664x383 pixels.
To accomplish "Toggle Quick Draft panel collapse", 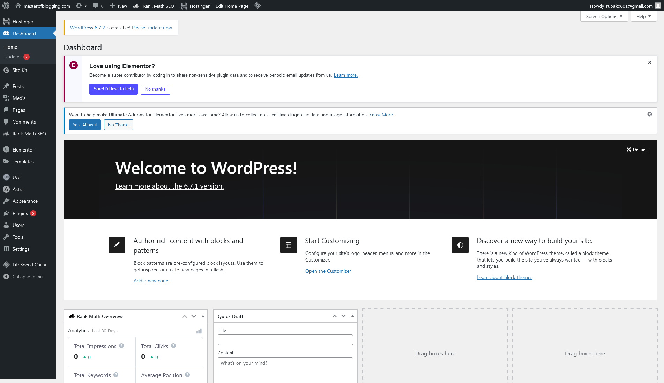I will click(x=352, y=316).
